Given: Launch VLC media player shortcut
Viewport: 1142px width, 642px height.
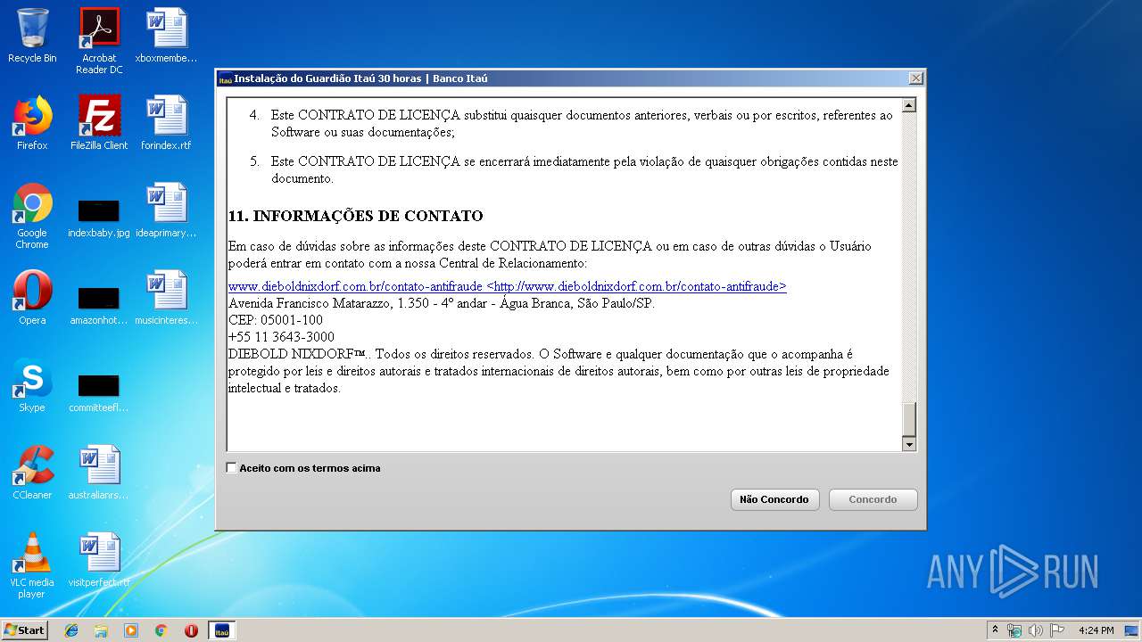Looking at the screenshot, I should [32, 565].
